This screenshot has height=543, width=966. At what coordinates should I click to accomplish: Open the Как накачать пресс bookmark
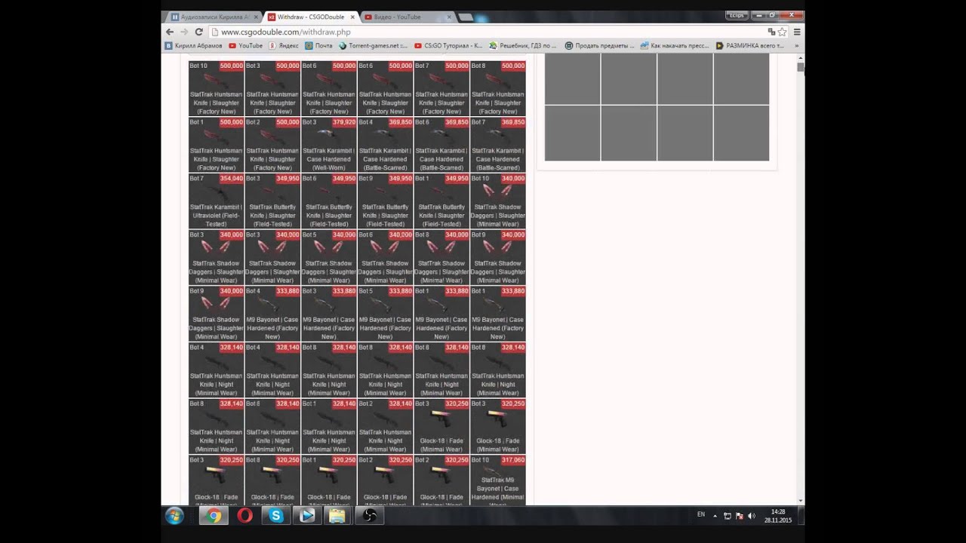tap(675, 45)
